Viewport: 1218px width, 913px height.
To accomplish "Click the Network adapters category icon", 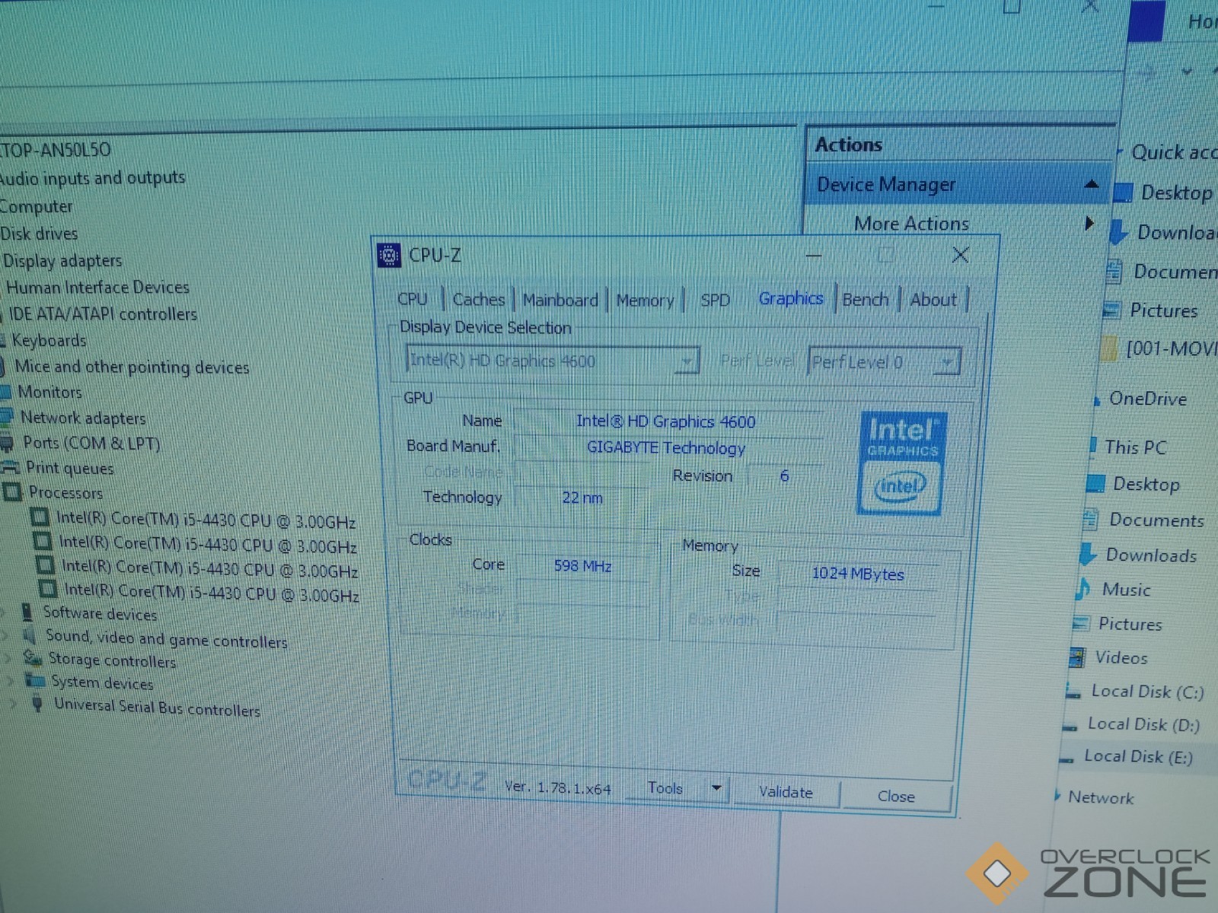I will click(6, 417).
